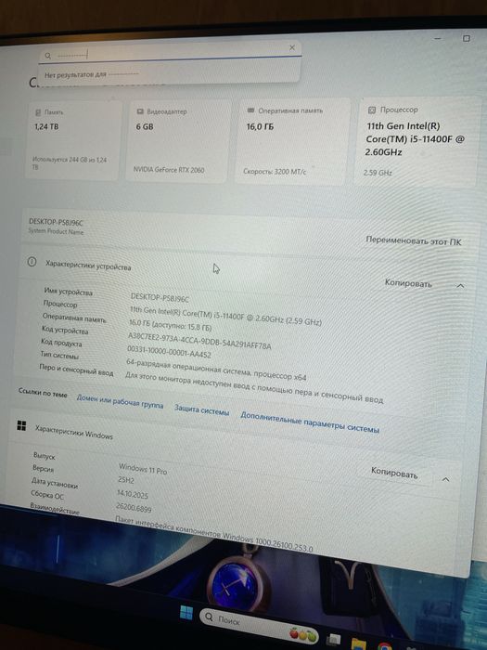Screen dimensions: 487x650
Task: Maximize the Settings window
Action: click(x=466, y=39)
